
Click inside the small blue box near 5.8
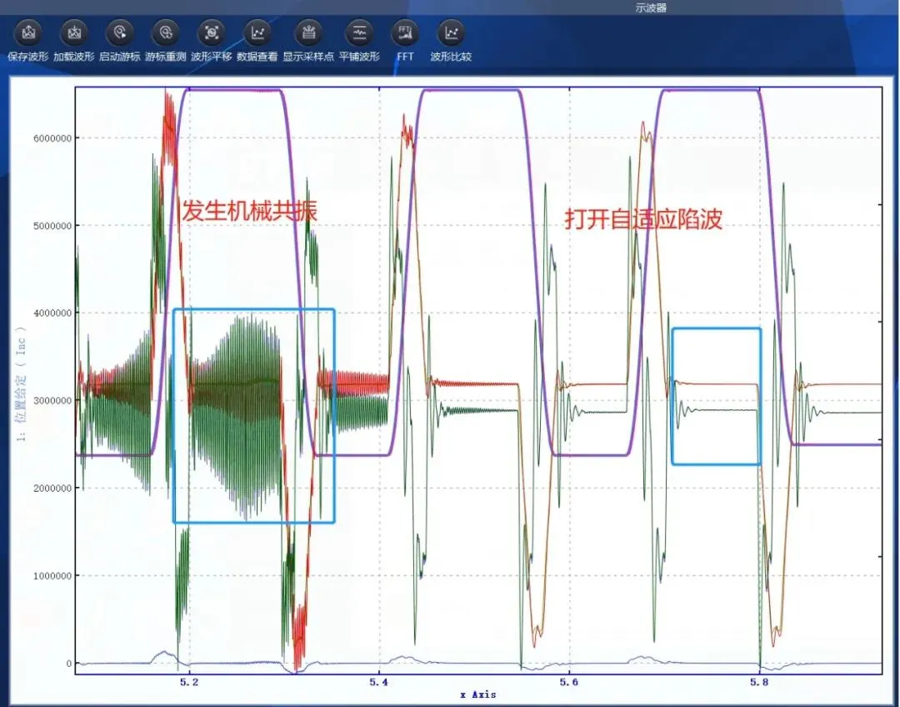coord(716,396)
